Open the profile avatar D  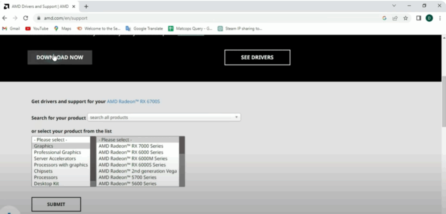point(429,18)
